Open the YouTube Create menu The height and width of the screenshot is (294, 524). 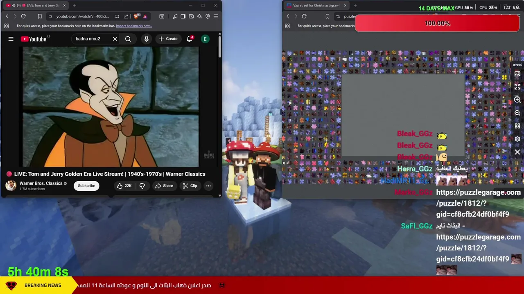(168, 39)
